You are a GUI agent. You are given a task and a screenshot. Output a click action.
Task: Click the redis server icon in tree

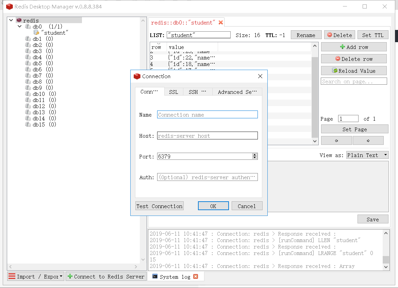click(x=19, y=20)
